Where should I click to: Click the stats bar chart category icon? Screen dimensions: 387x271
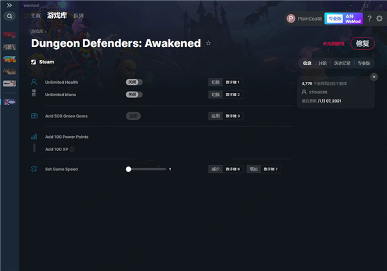point(34,137)
